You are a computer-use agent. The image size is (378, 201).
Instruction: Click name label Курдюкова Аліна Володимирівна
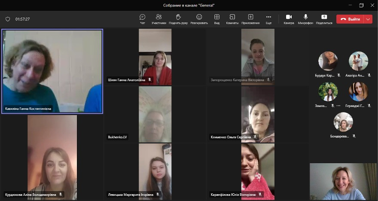coord(30,195)
